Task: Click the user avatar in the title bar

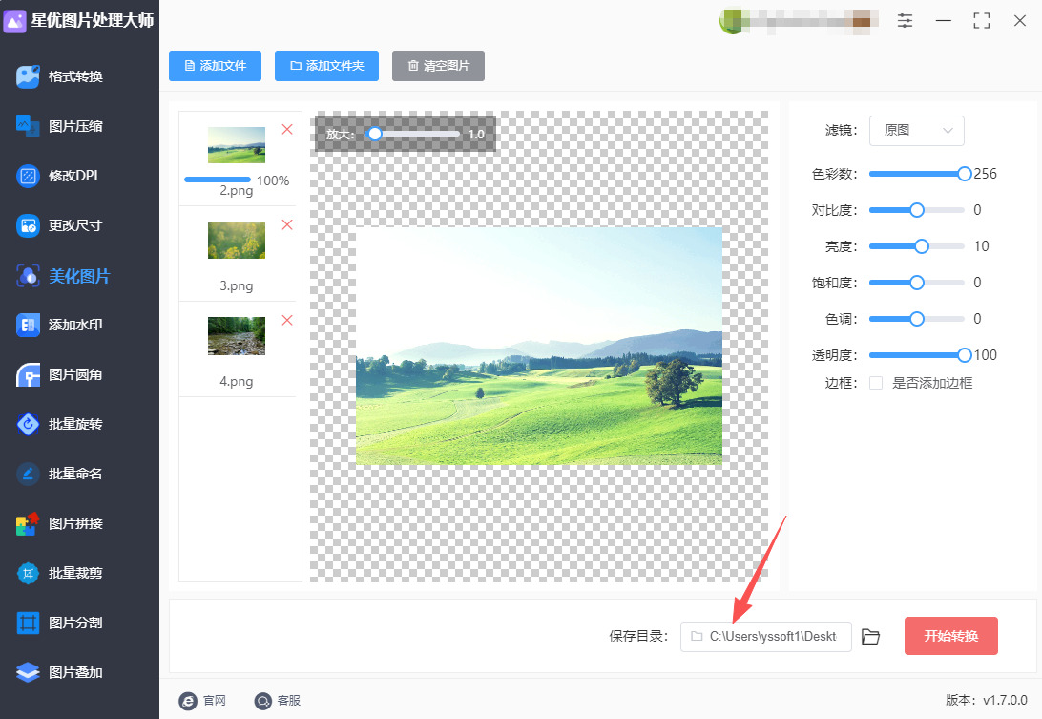Action: click(x=732, y=21)
